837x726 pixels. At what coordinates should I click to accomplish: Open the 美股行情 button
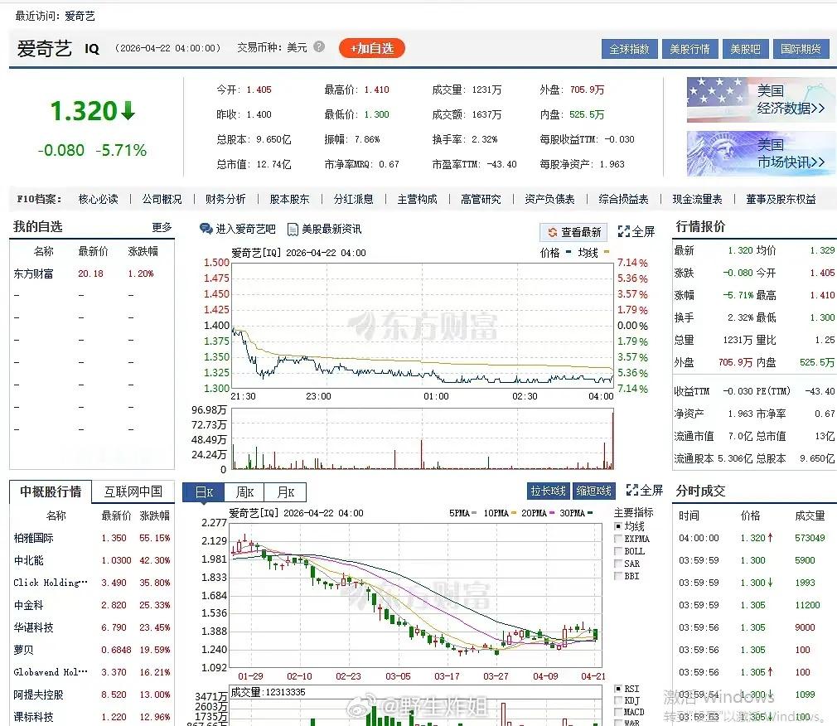[x=689, y=49]
